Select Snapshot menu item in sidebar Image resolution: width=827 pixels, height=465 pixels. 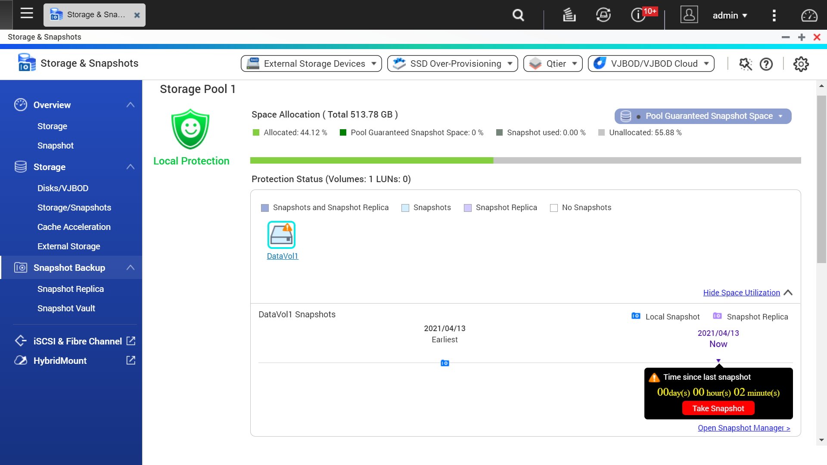[56, 146]
